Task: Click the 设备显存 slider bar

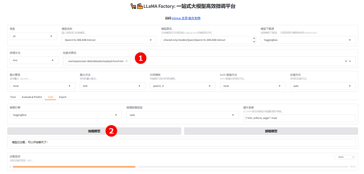Action: [180, 166]
